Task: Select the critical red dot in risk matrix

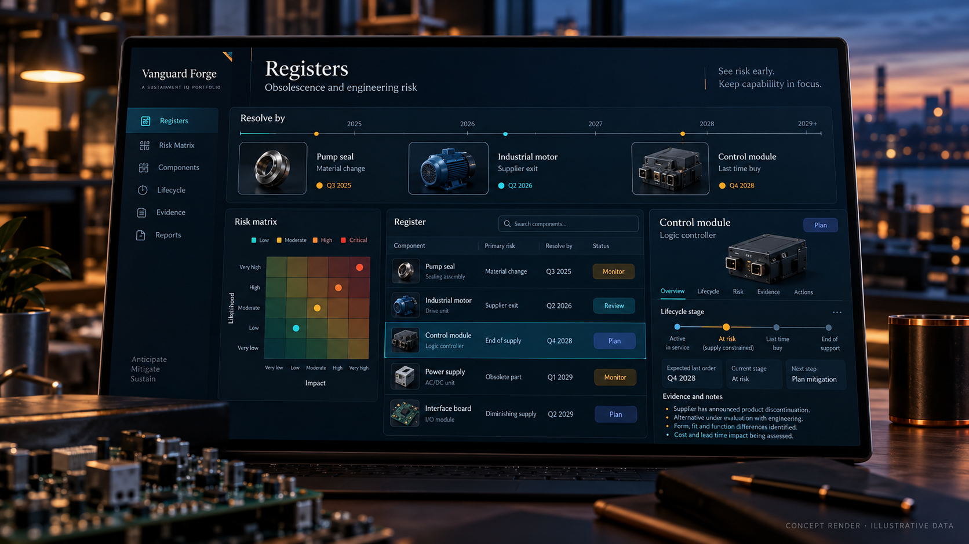Action: coord(359,267)
